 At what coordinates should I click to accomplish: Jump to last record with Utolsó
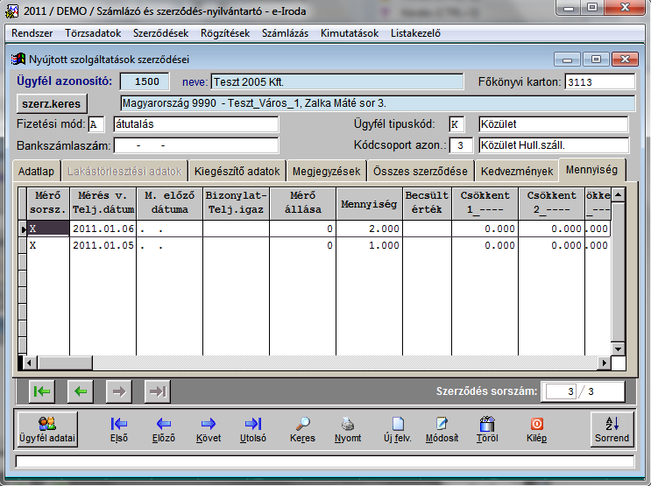pos(253,428)
